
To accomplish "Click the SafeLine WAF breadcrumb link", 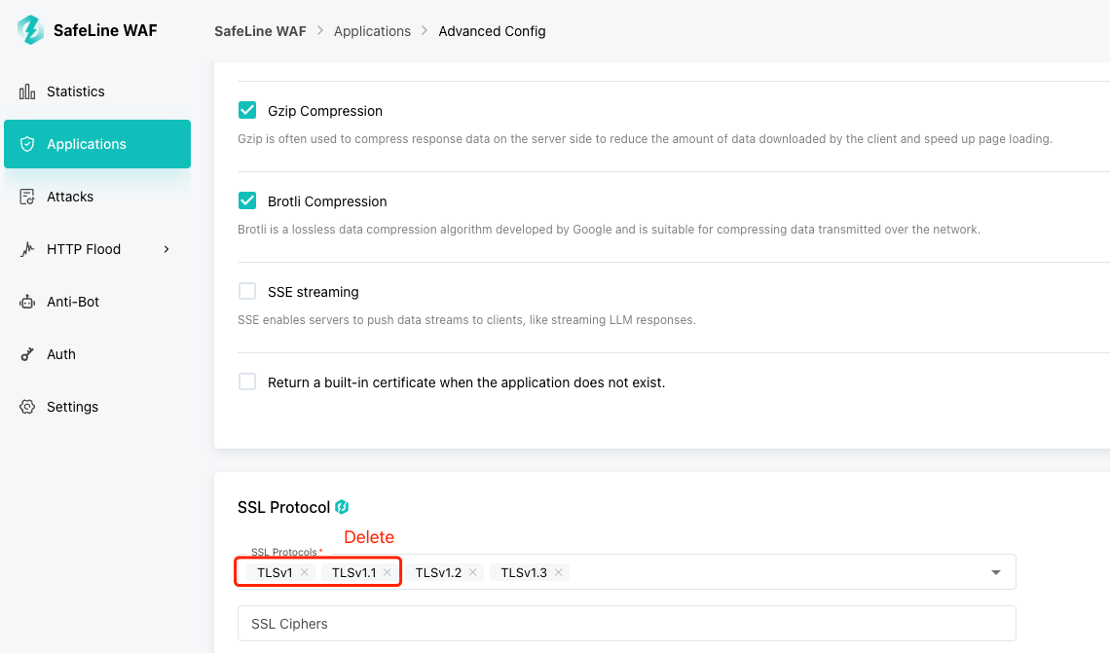I will tap(261, 31).
